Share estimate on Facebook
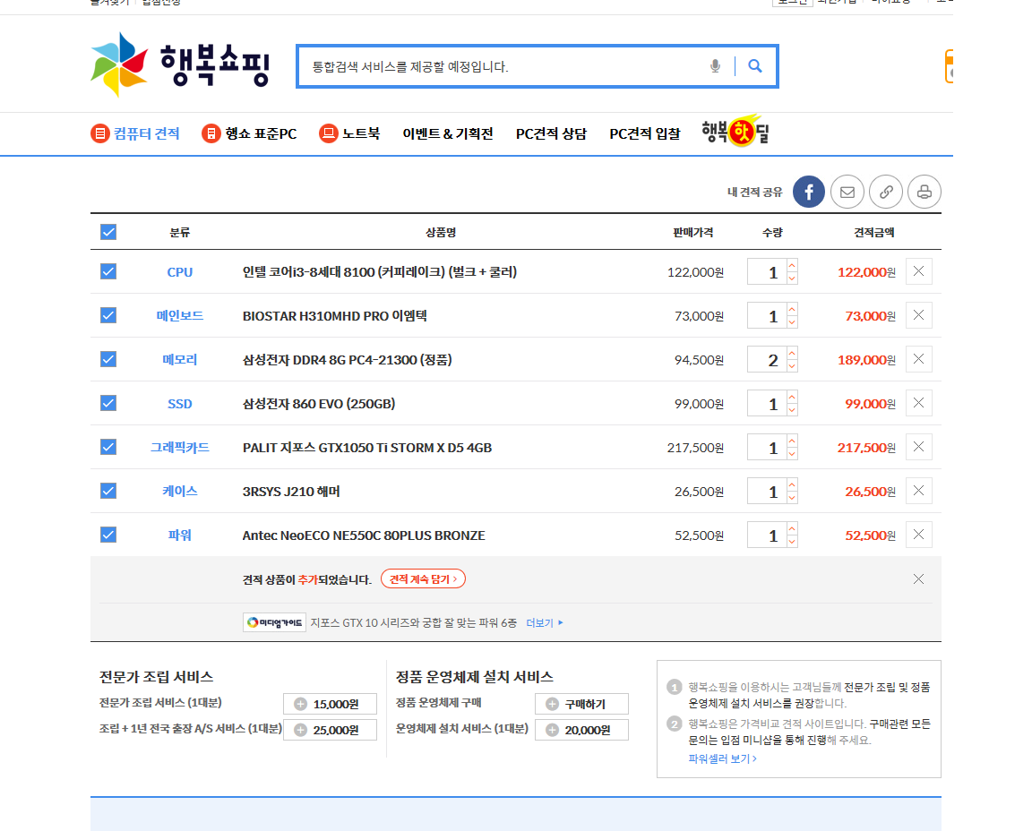 coord(809,192)
